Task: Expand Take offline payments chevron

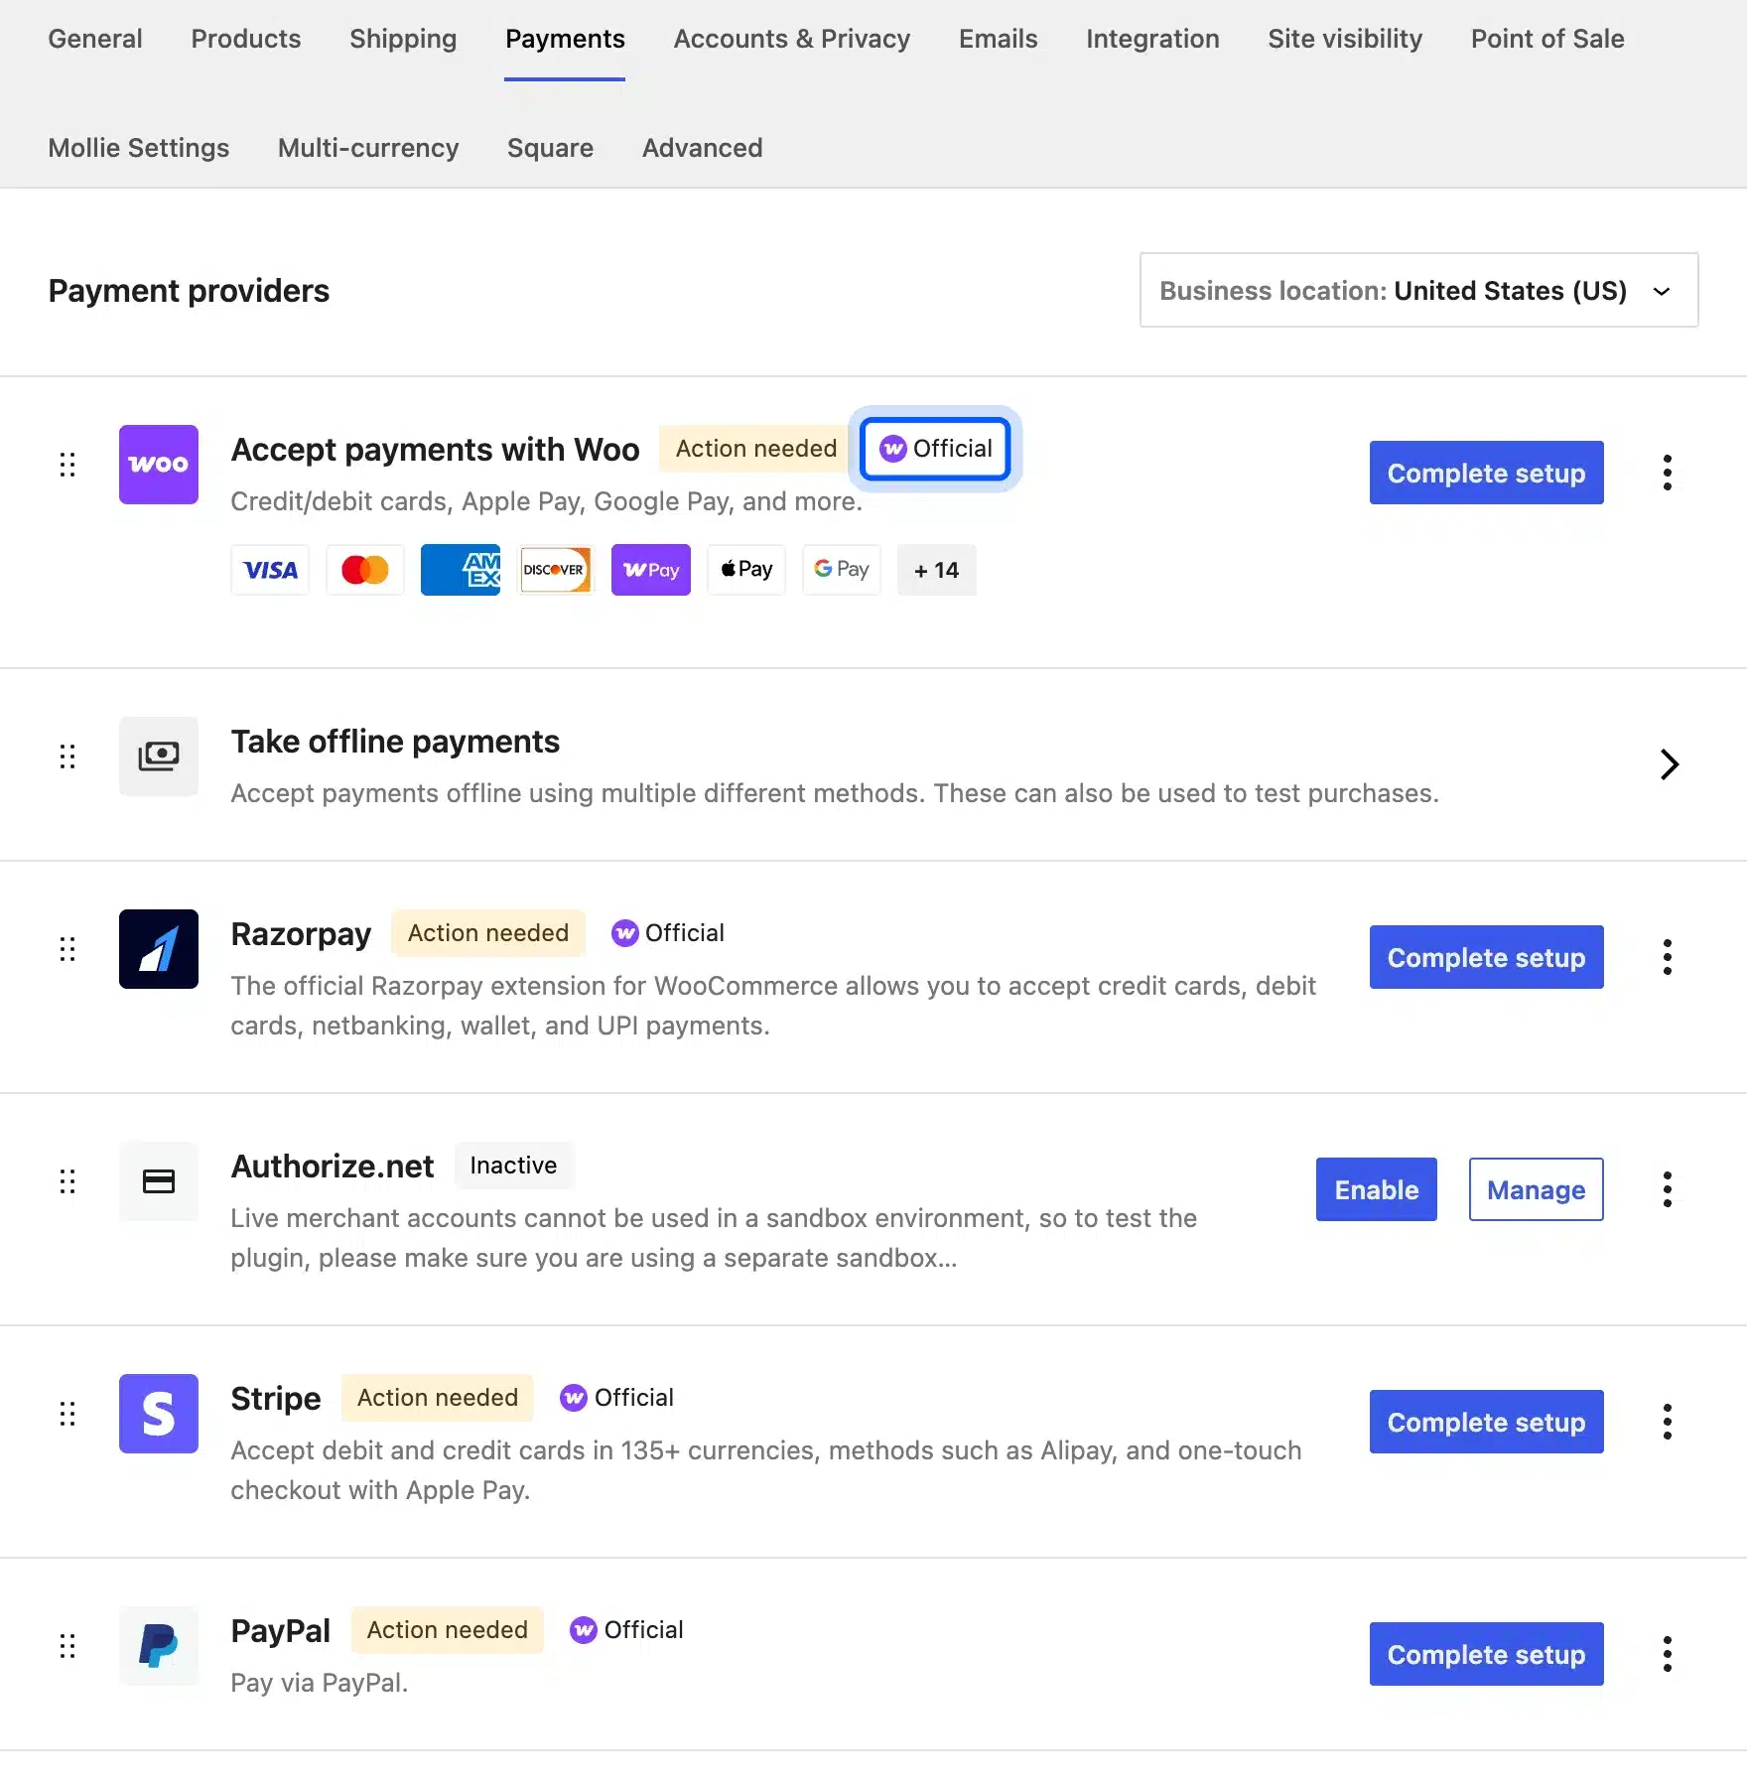Action: [x=1670, y=764]
